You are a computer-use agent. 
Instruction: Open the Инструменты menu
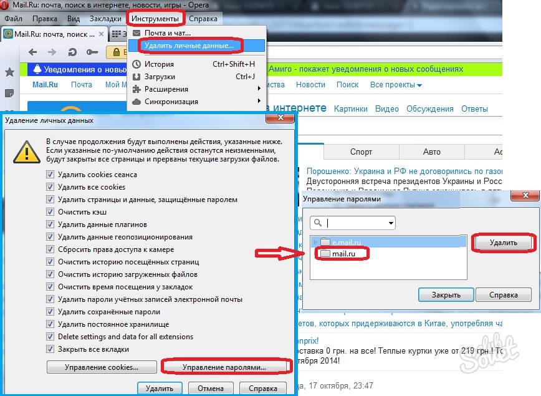tap(155, 19)
